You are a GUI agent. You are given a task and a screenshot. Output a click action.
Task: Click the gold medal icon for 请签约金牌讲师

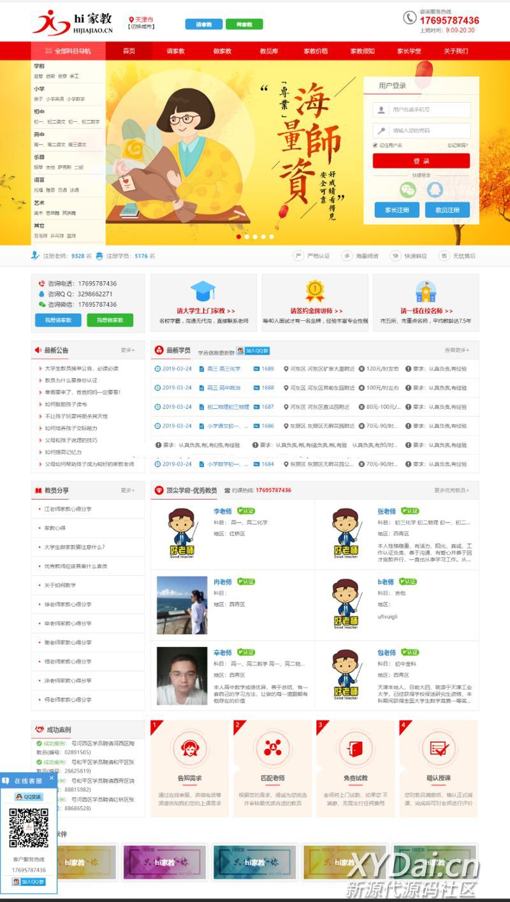pyautogui.click(x=315, y=291)
